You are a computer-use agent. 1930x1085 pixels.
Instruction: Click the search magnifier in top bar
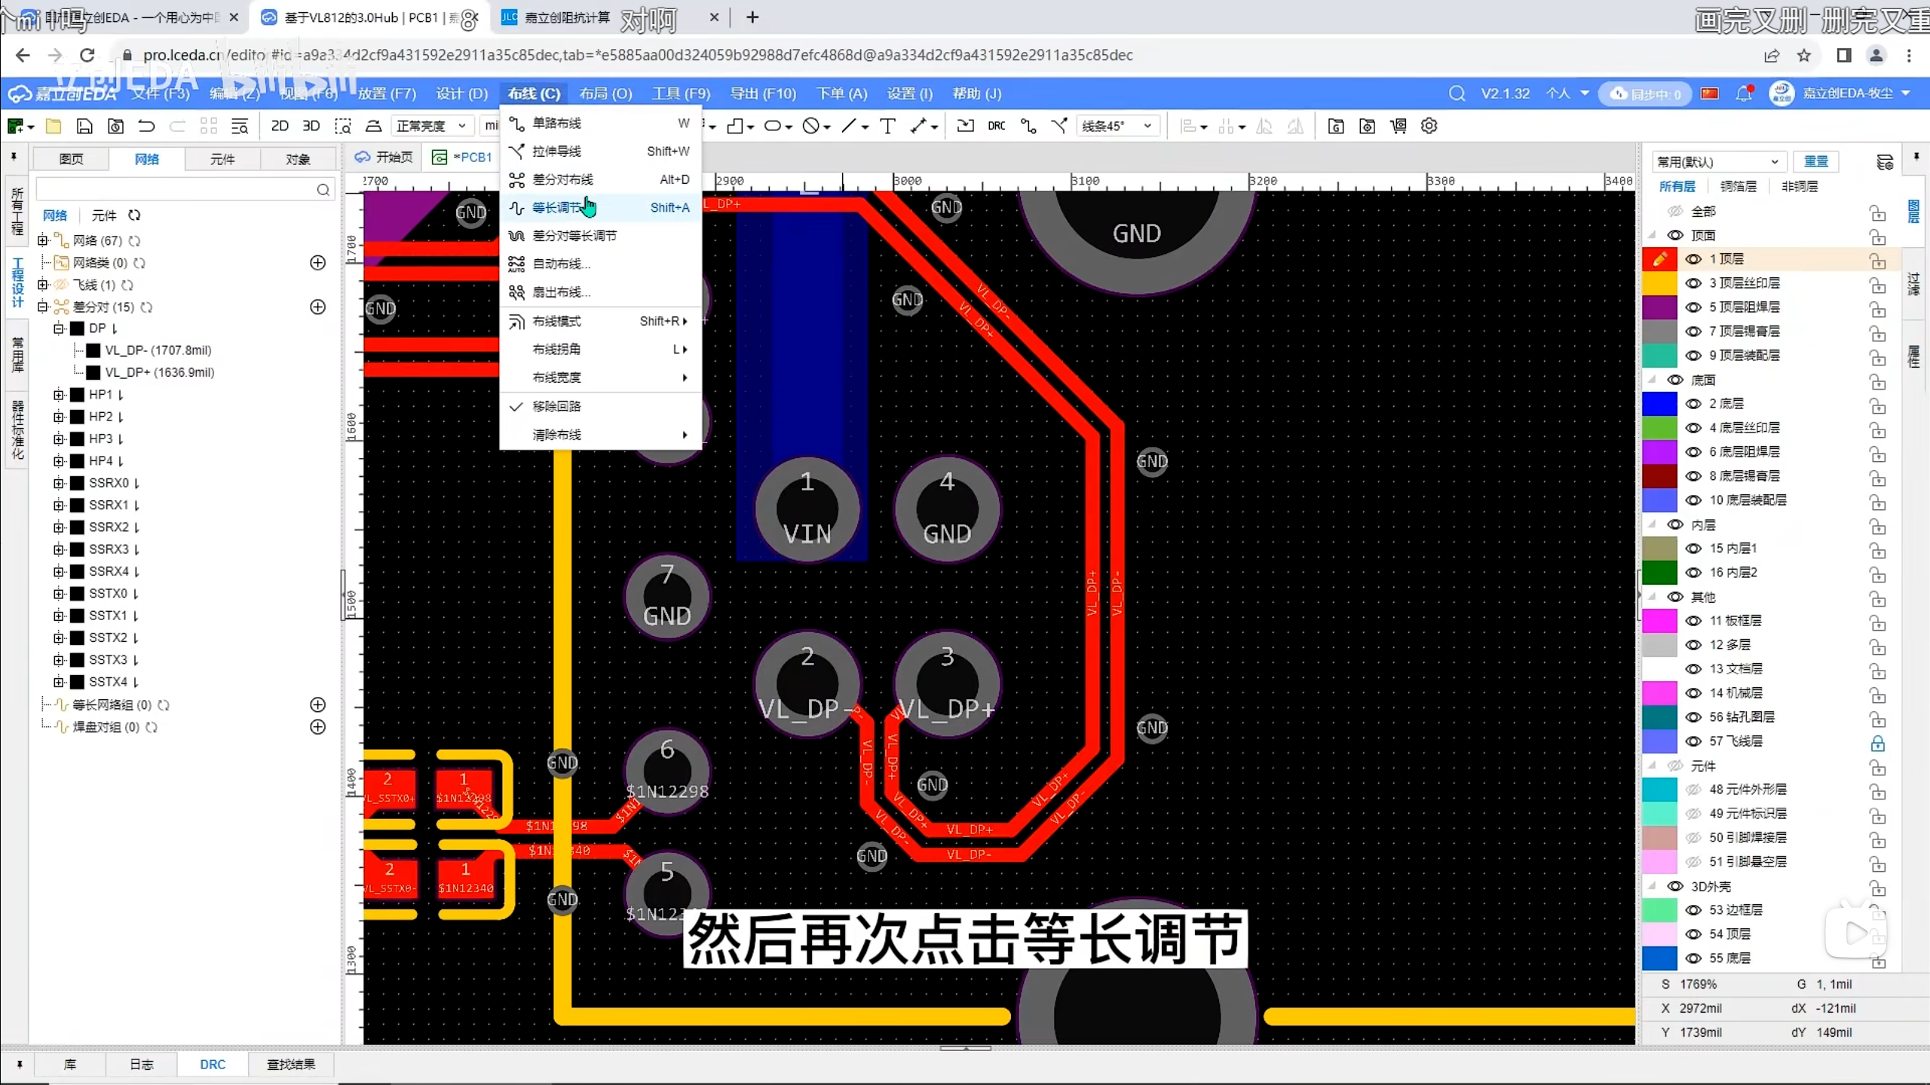(x=1457, y=93)
